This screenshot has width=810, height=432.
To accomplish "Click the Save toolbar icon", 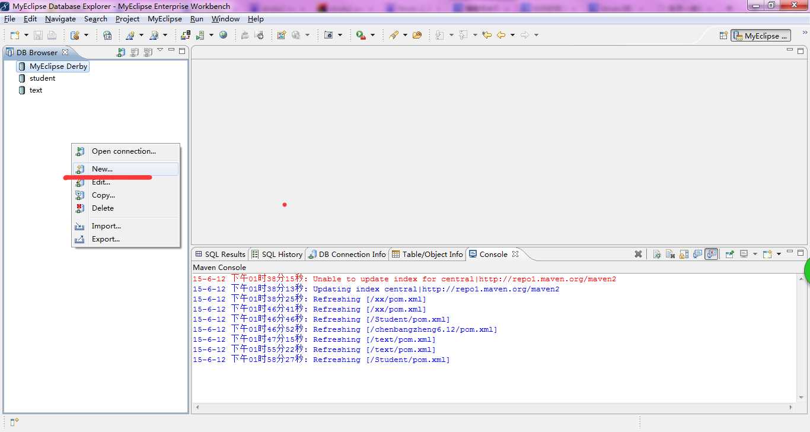I will (x=38, y=35).
